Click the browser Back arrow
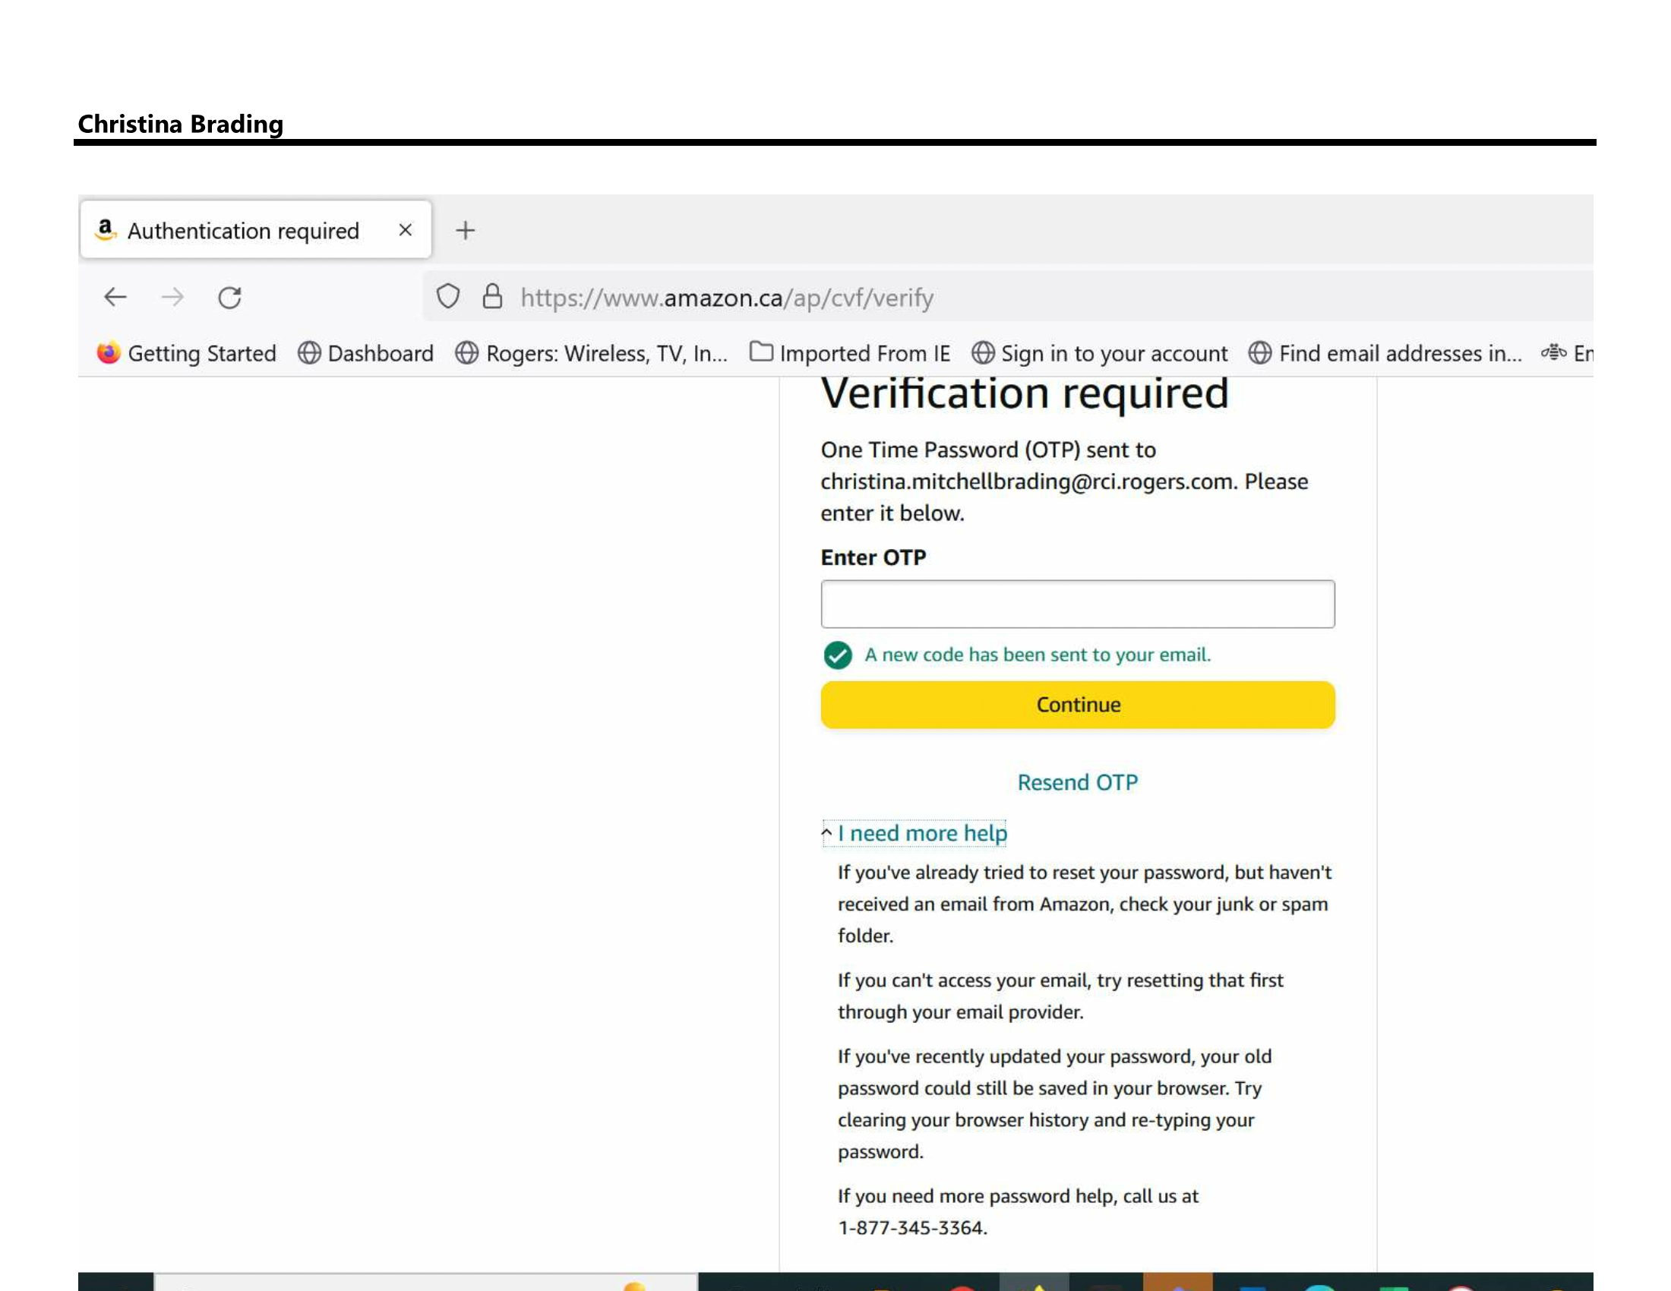Image resolution: width=1671 pixels, height=1291 pixels. tap(115, 297)
